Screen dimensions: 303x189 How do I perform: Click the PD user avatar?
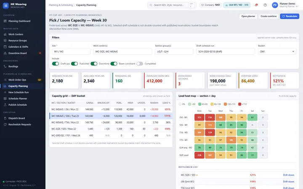pyautogui.click(x=275, y=5)
